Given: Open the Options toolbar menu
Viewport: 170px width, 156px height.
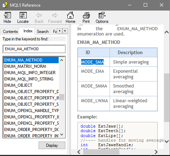Looking at the screenshot, I should (102, 18).
